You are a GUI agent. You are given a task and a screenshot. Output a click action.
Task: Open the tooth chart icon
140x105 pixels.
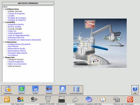click(48, 99)
